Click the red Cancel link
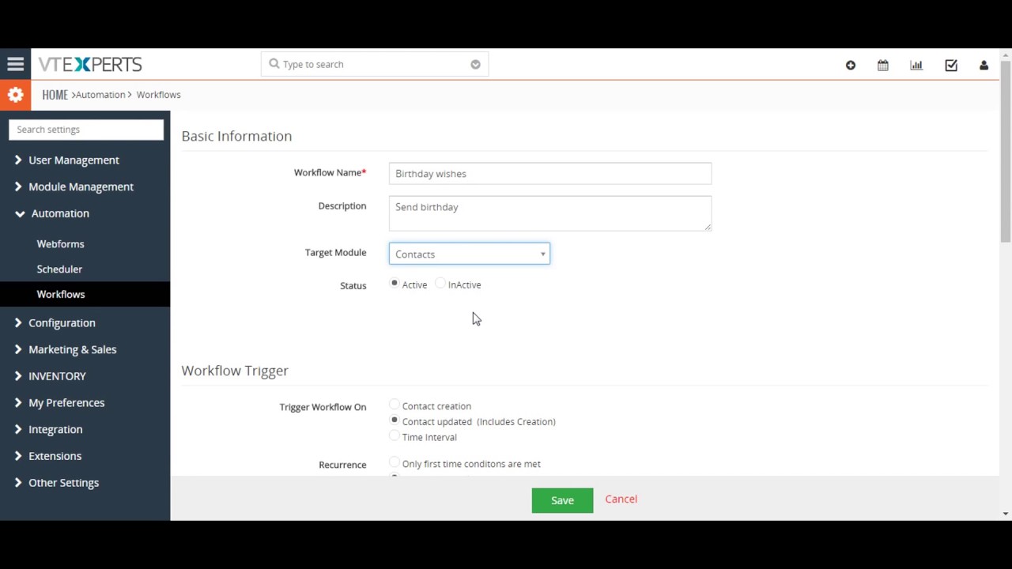Image resolution: width=1012 pixels, height=569 pixels. pos(621,499)
